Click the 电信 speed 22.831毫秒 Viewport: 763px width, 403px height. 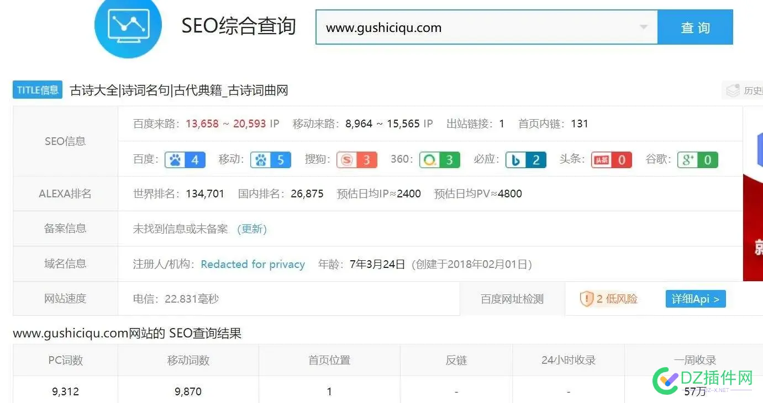click(x=176, y=299)
